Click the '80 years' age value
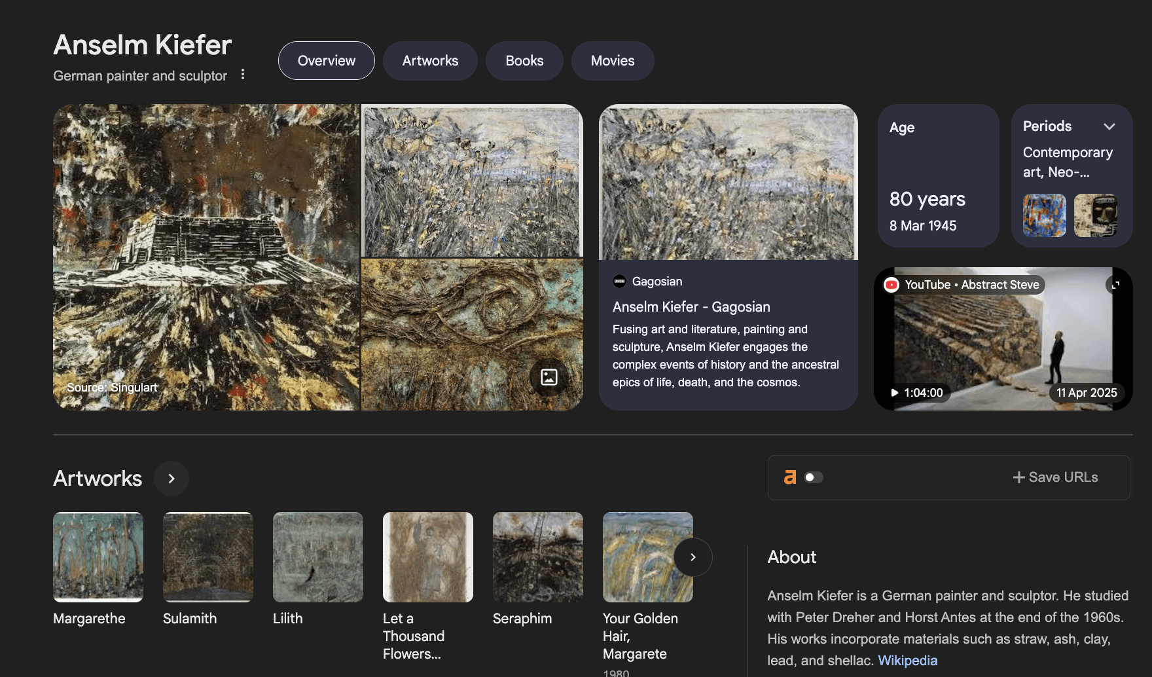1152x677 pixels. [927, 199]
